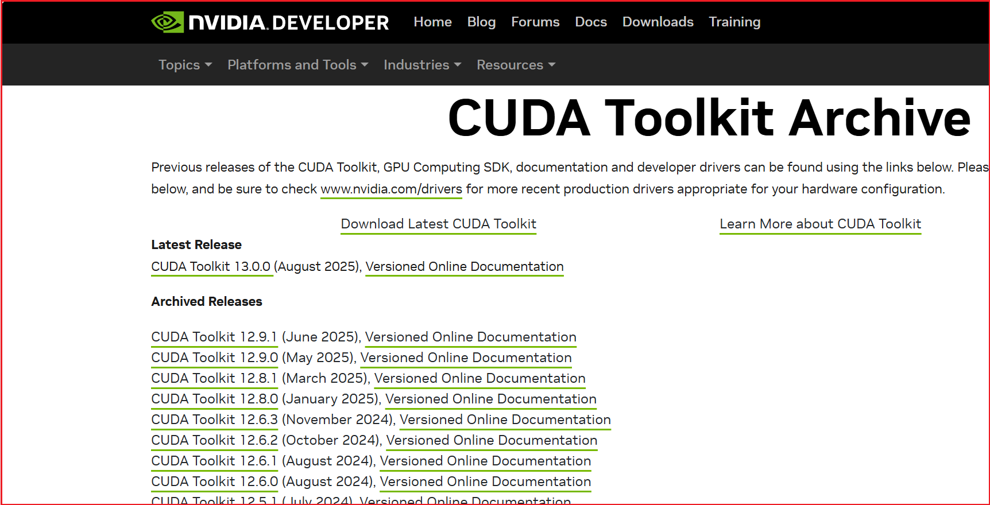990x505 pixels.
Task: Open CUDA Toolkit 12.6.3 link
Action: pyautogui.click(x=215, y=420)
